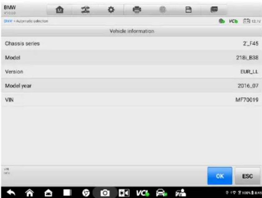Viewport: 262px width, 198px height.
Task: Select the Chassis series row
Action: point(131,44)
